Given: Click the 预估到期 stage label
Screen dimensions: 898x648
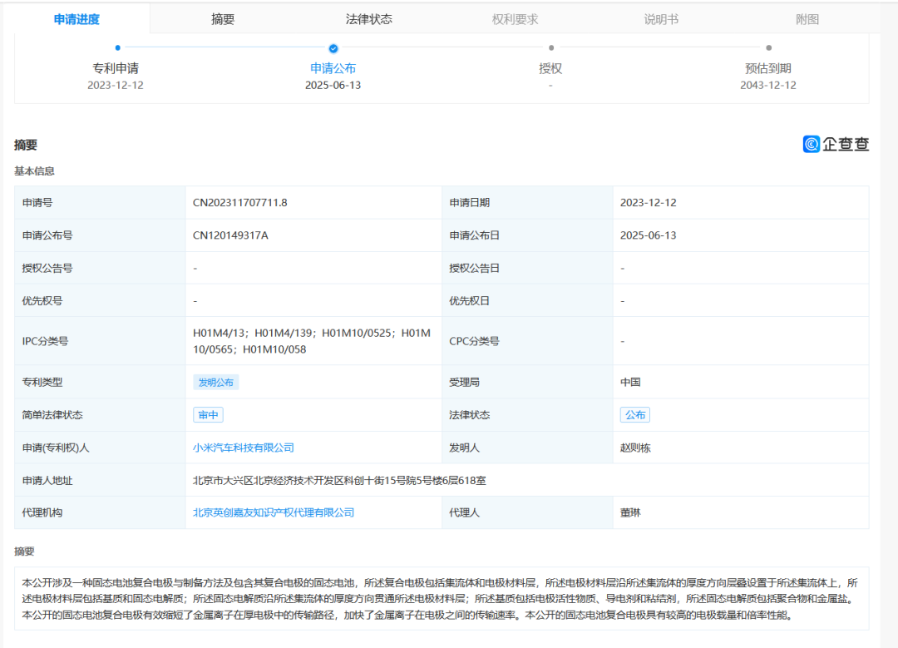Looking at the screenshot, I should point(768,68).
